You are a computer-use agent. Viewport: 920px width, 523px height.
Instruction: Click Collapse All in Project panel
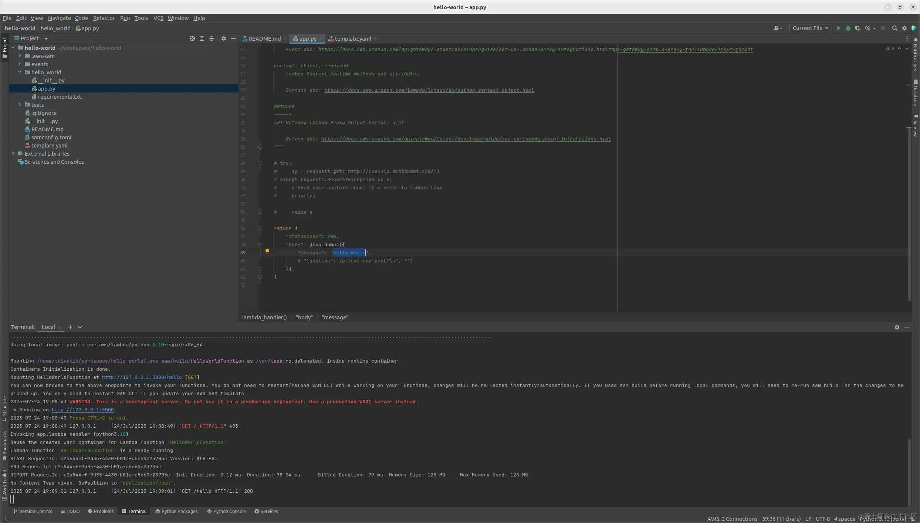211,38
